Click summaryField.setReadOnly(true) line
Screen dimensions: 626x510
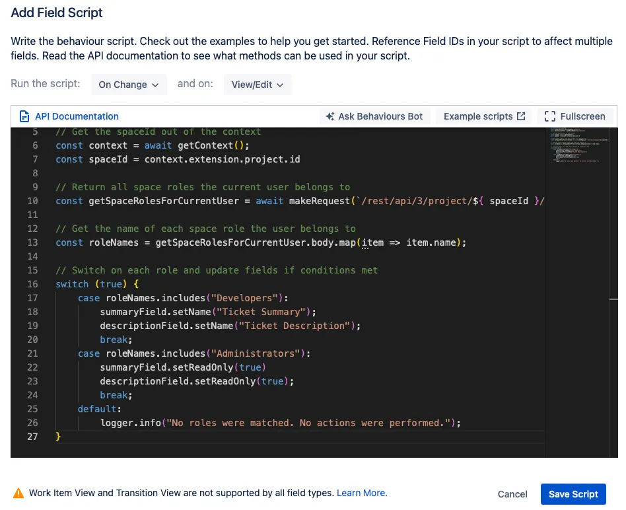(x=183, y=367)
